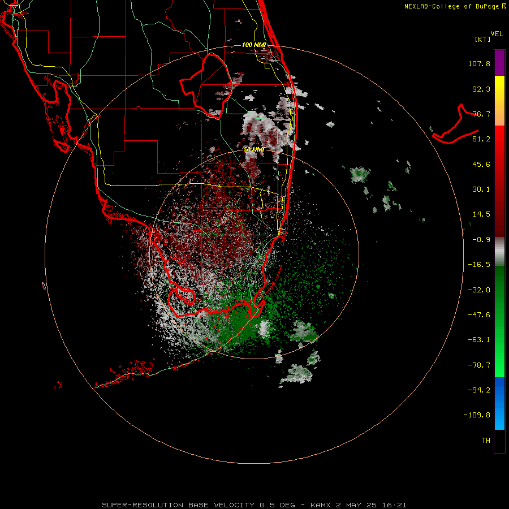Select the -0.9 velocity scale value
This screenshot has width=509, height=509.
(x=481, y=240)
